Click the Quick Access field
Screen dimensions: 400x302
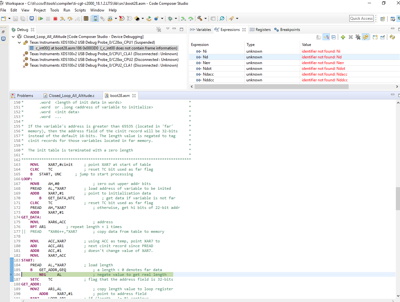(x=361, y=18)
